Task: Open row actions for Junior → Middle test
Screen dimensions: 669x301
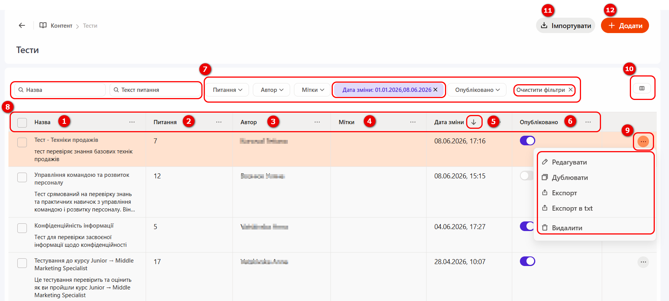Action: [643, 262]
